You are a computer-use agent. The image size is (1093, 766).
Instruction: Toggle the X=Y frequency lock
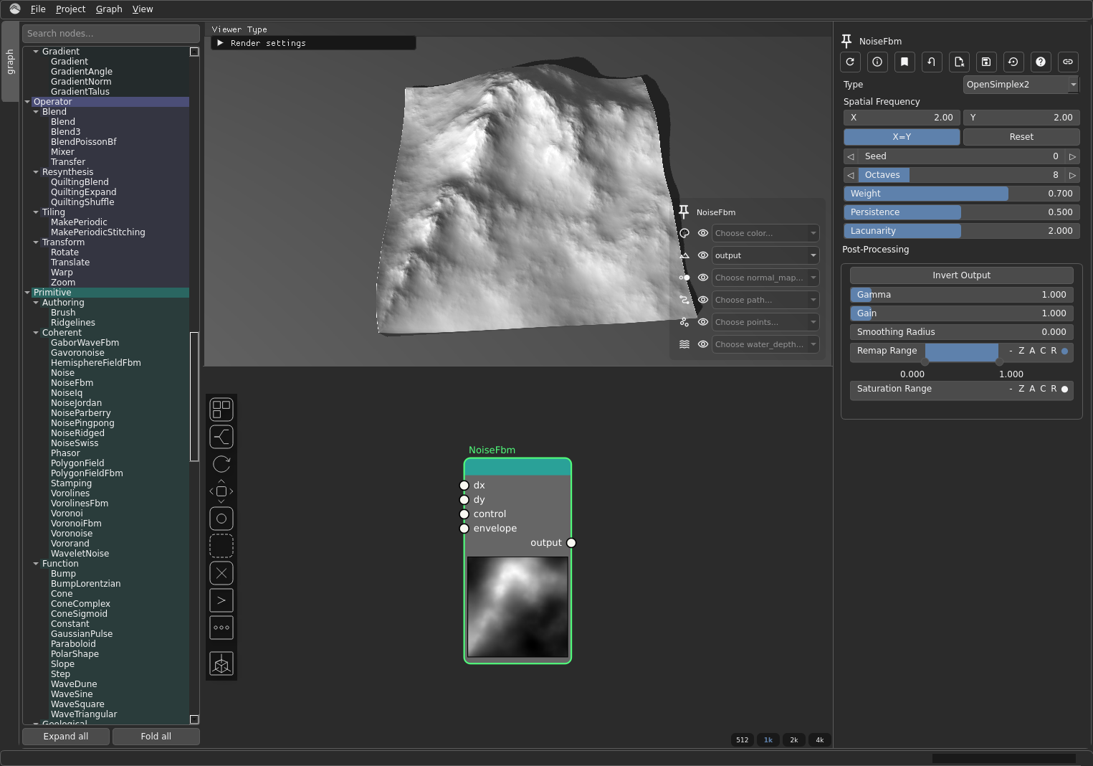(x=902, y=137)
